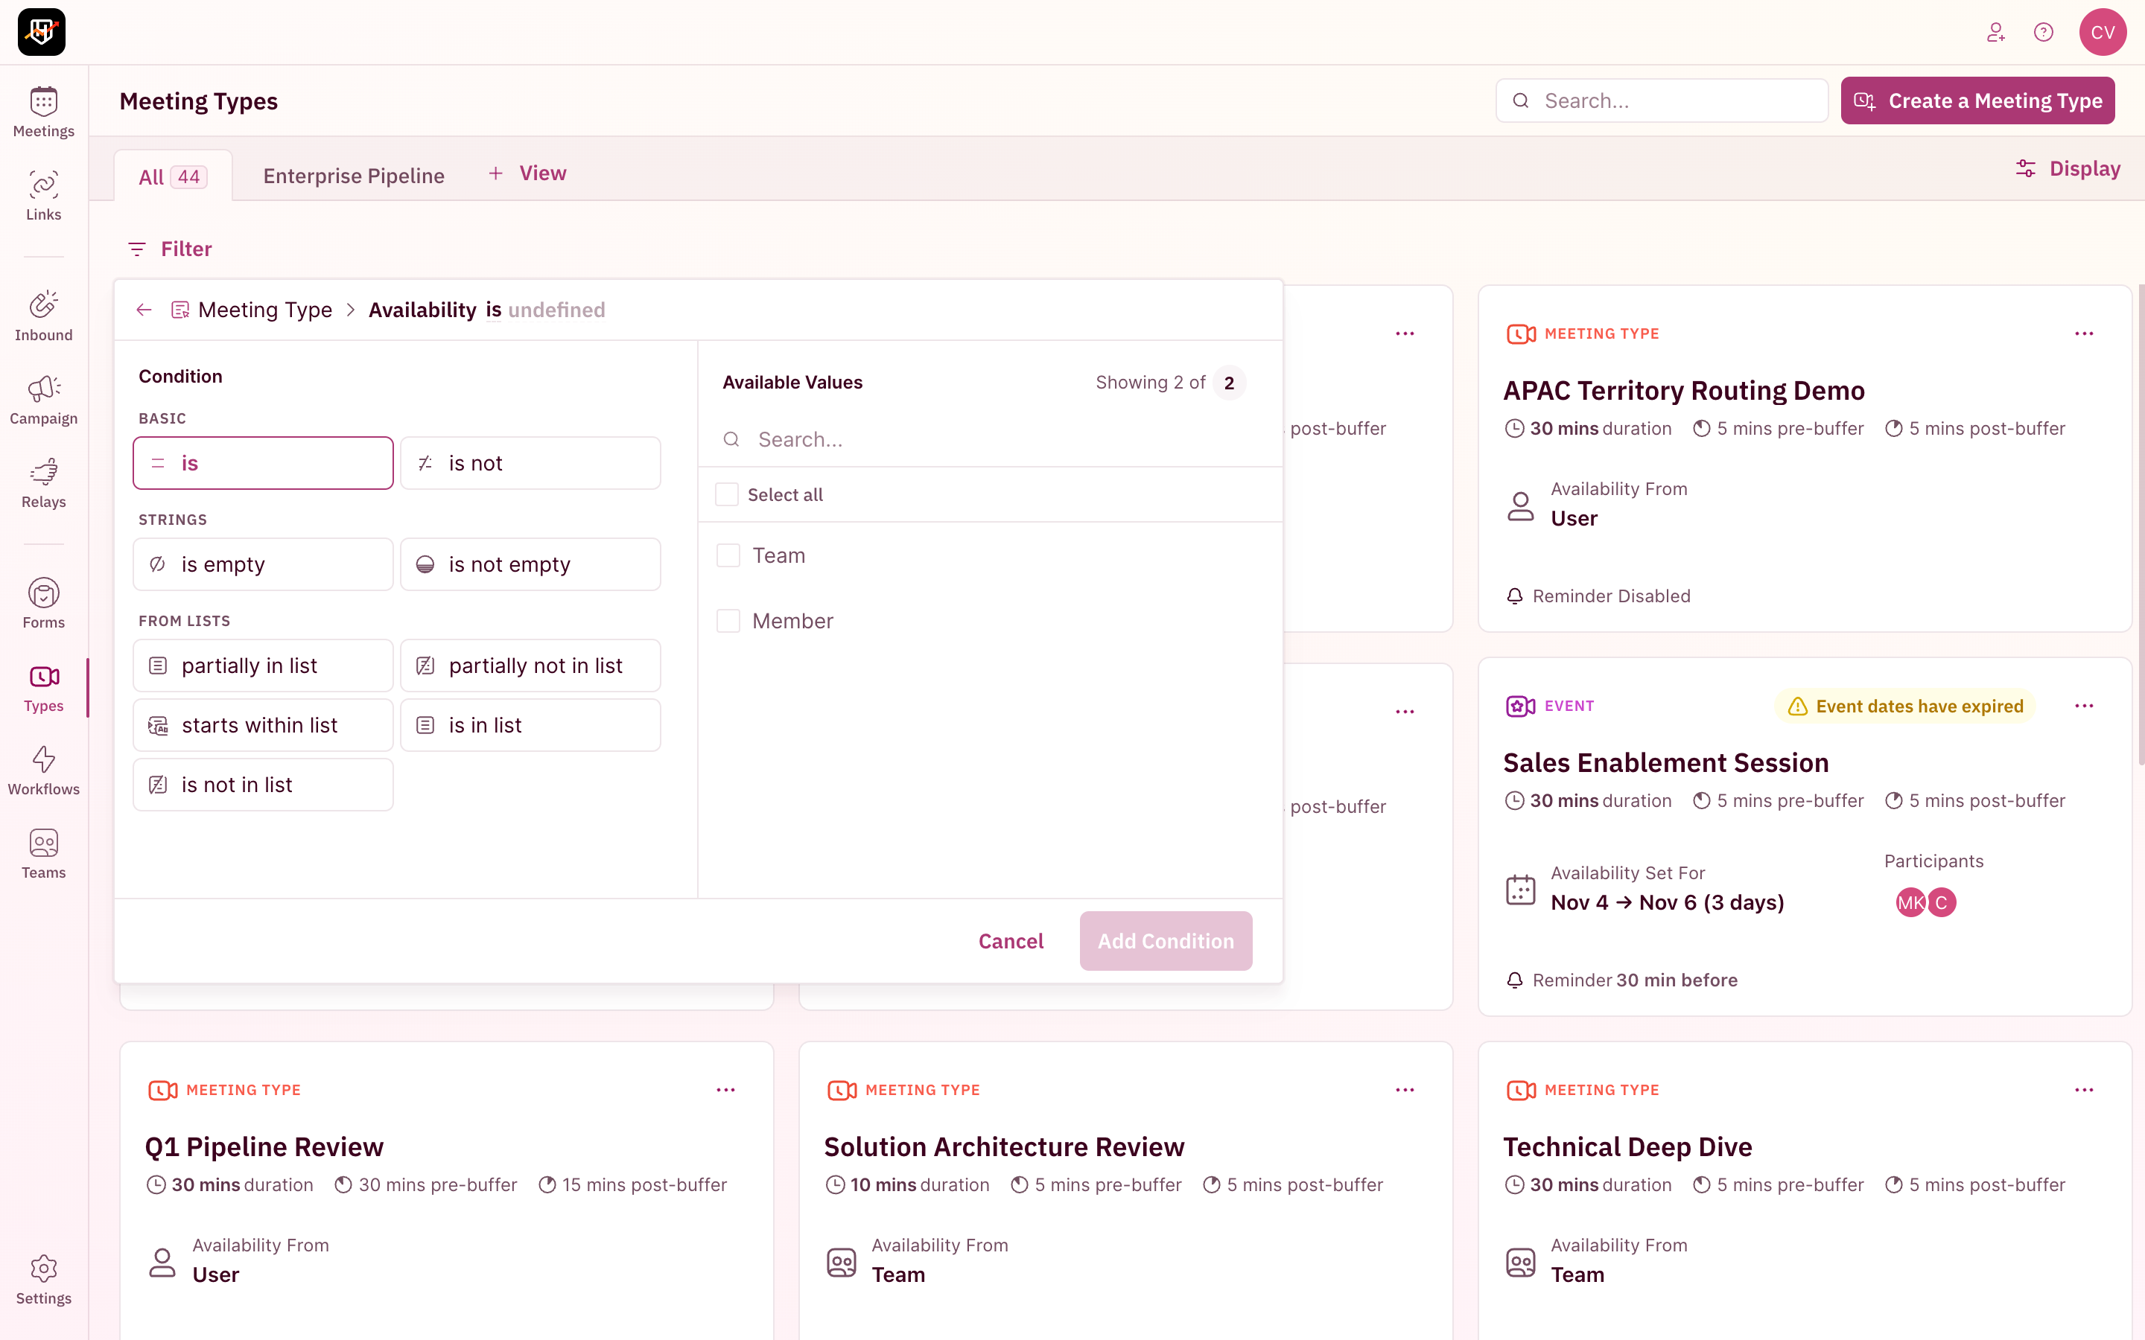Viewport: 2145px width, 1340px height.
Task: Open options menu for APAC Territory Routing Demo
Action: click(2084, 334)
